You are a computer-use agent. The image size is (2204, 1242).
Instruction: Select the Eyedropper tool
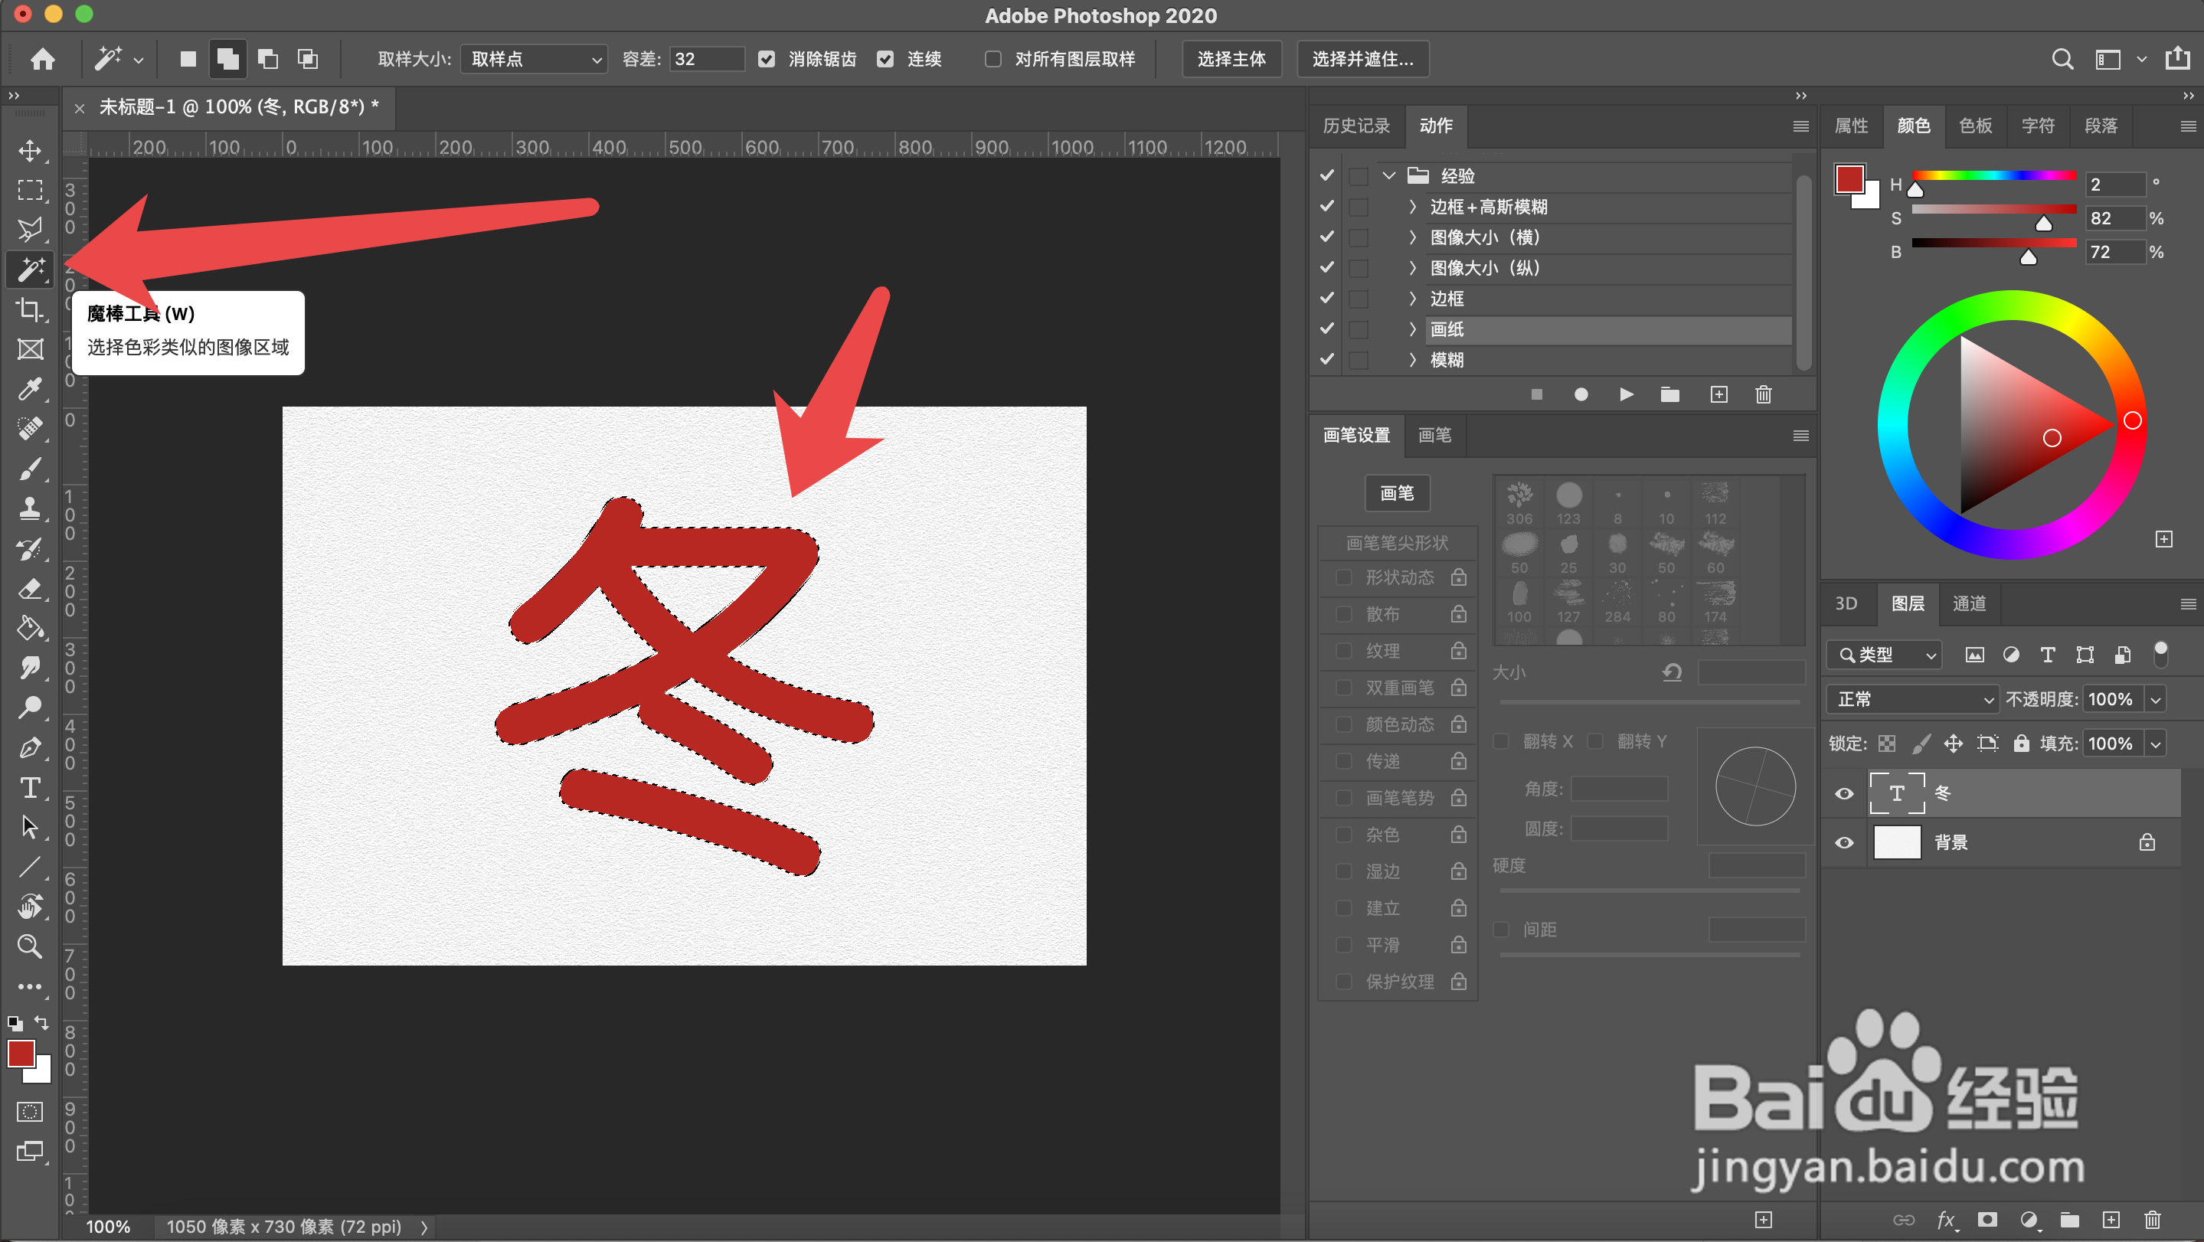[30, 389]
